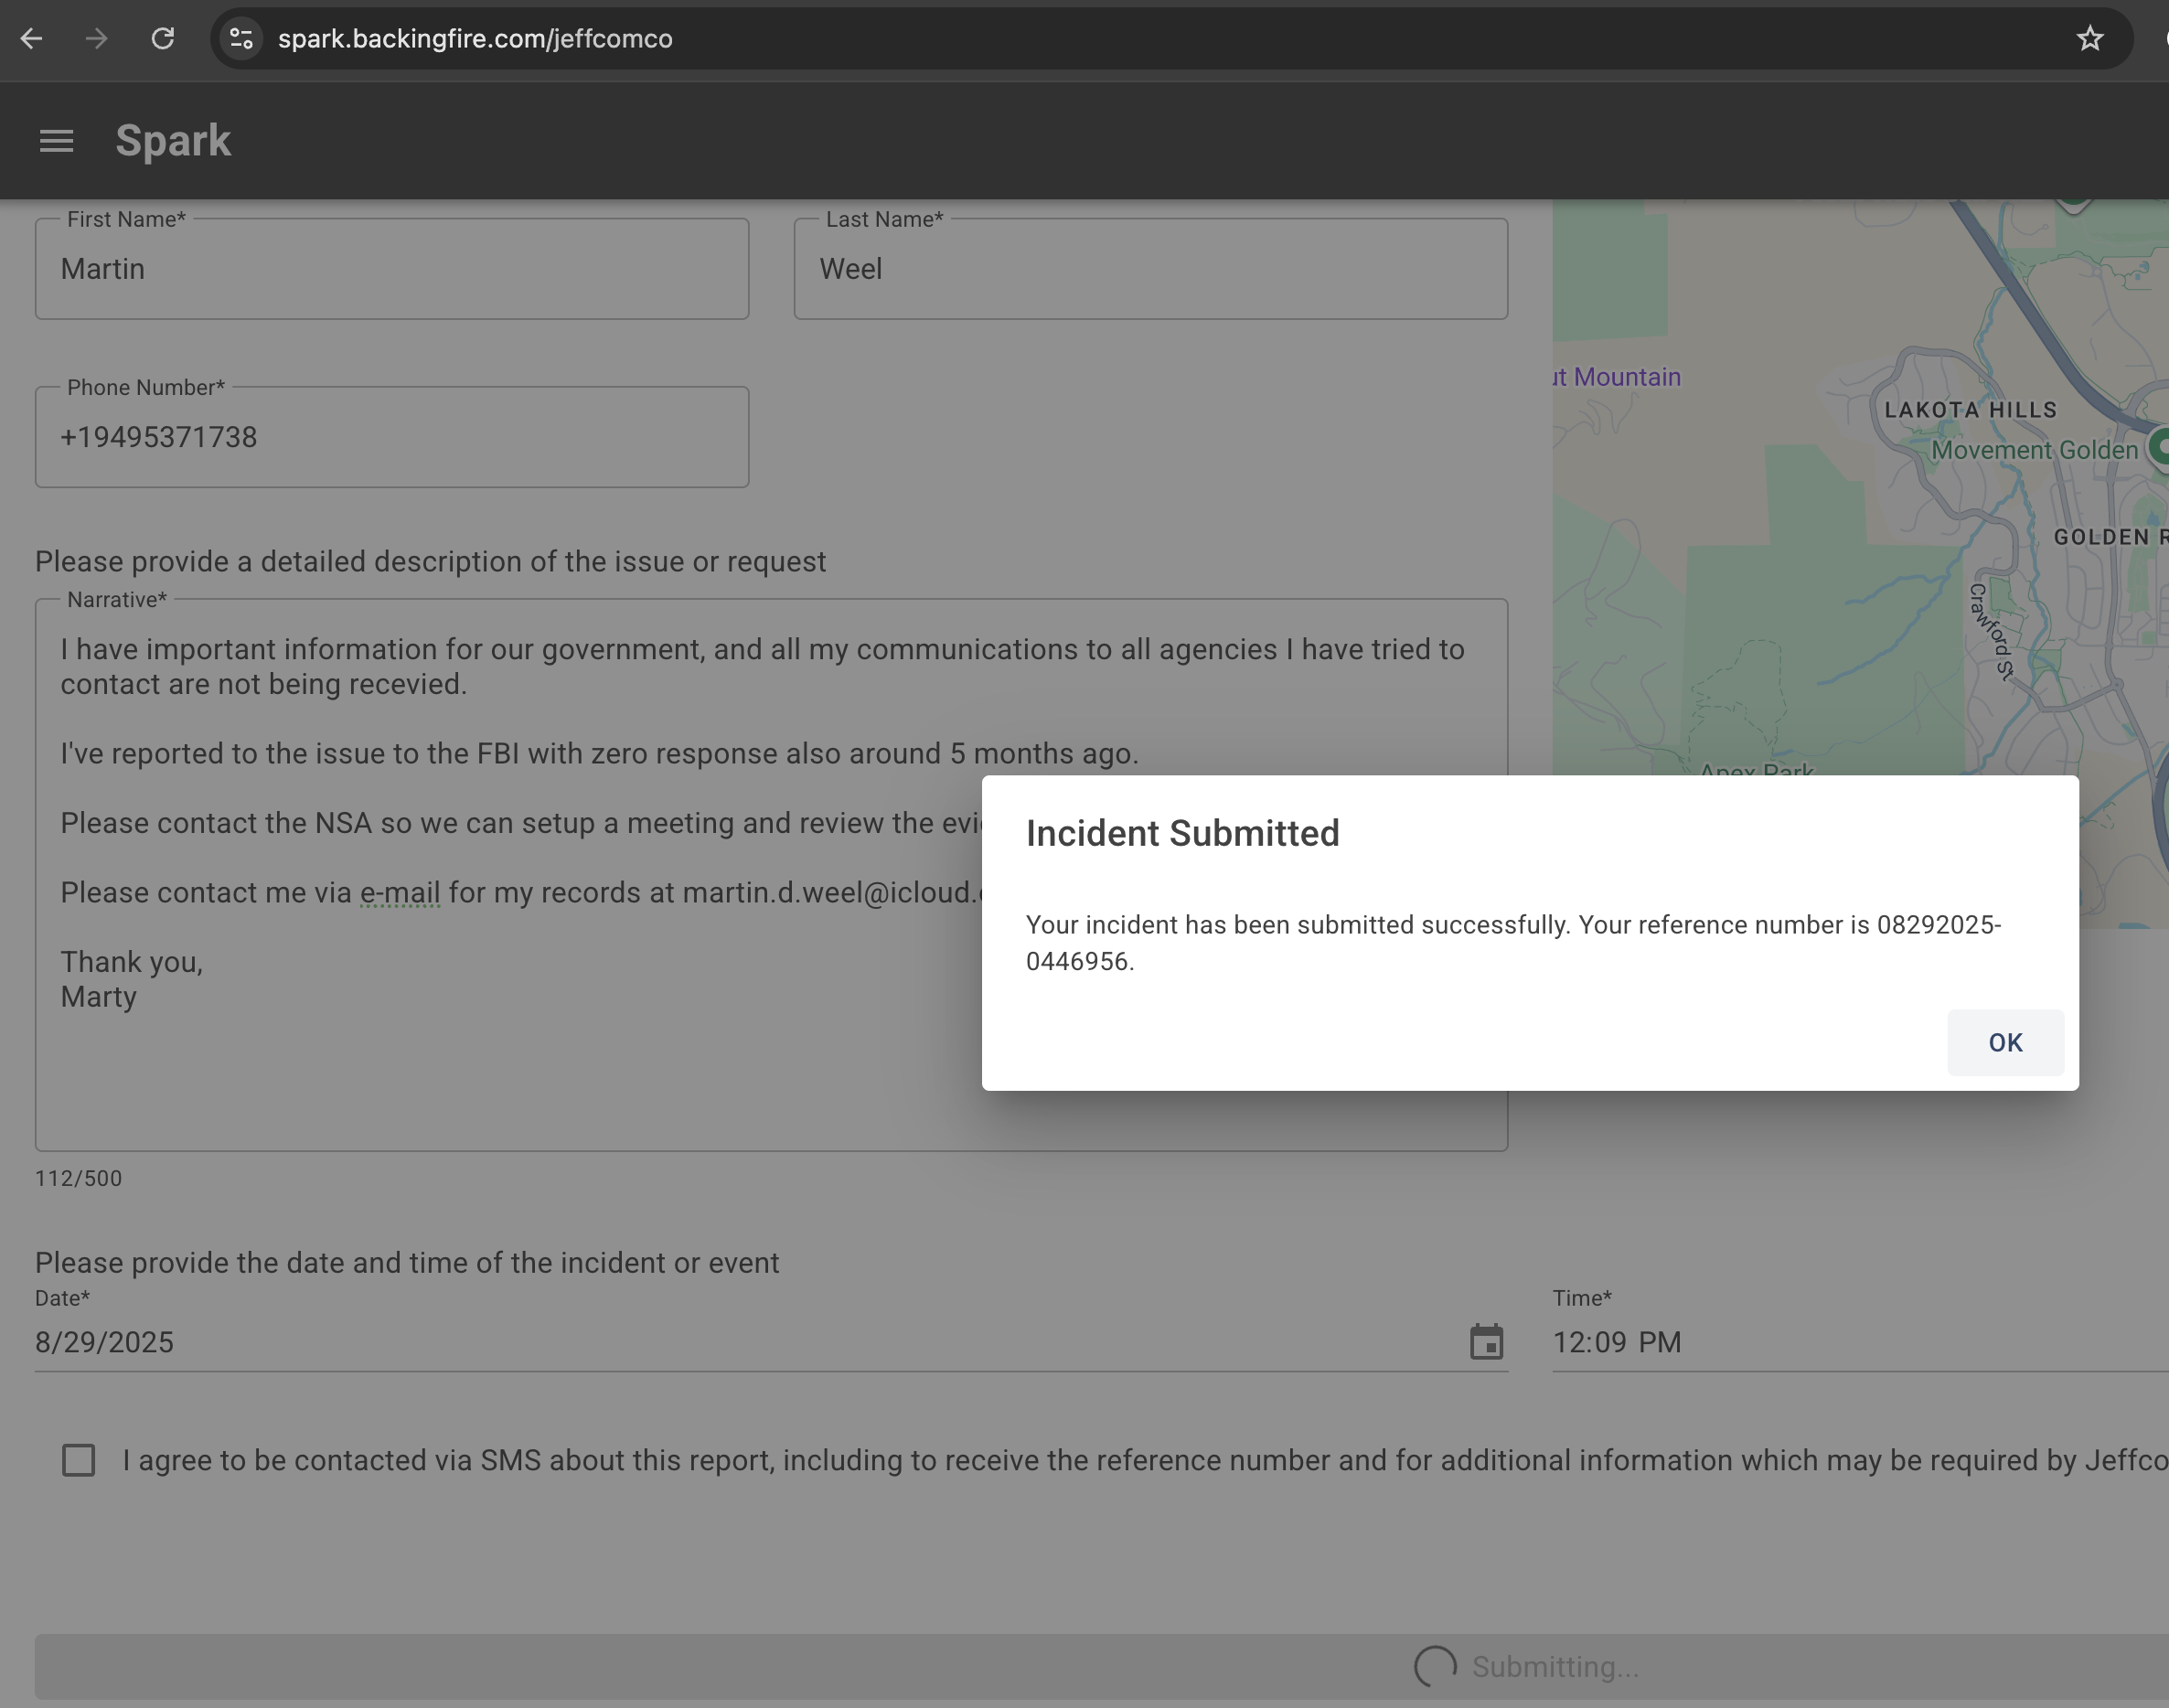Open the hamburger navigation menu

tap(56, 141)
